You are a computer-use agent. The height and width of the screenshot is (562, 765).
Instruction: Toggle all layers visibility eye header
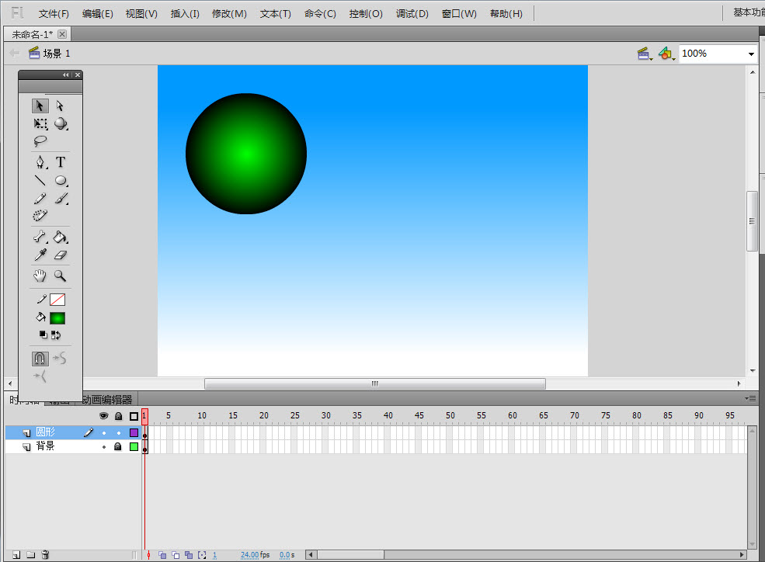(103, 416)
